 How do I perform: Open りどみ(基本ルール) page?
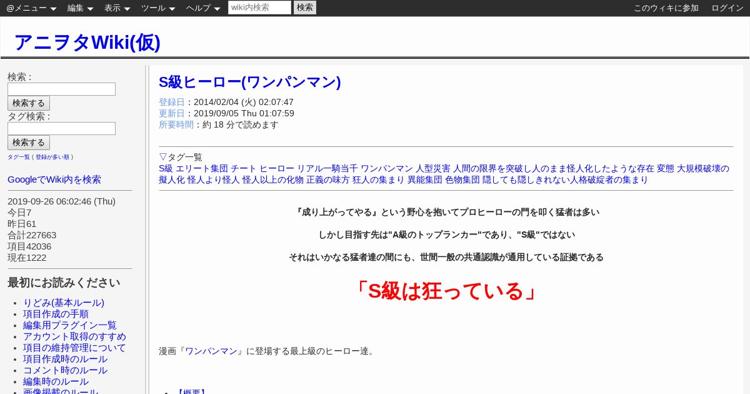(x=64, y=303)
